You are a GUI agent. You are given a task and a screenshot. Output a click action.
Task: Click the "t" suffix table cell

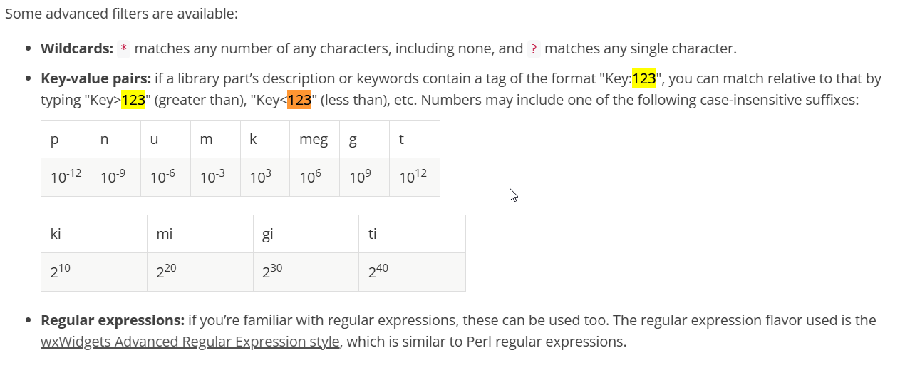point(414,140)
